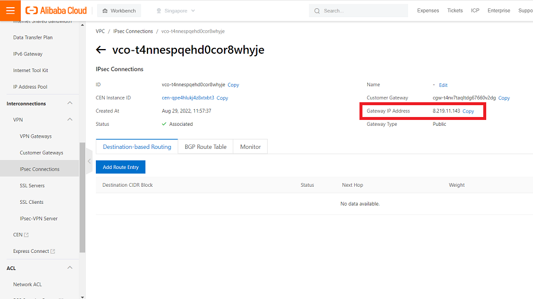This screenshot has height=299, width=533.
Task: Click the Add Route Entry button
Action: [x=120, y=167]
